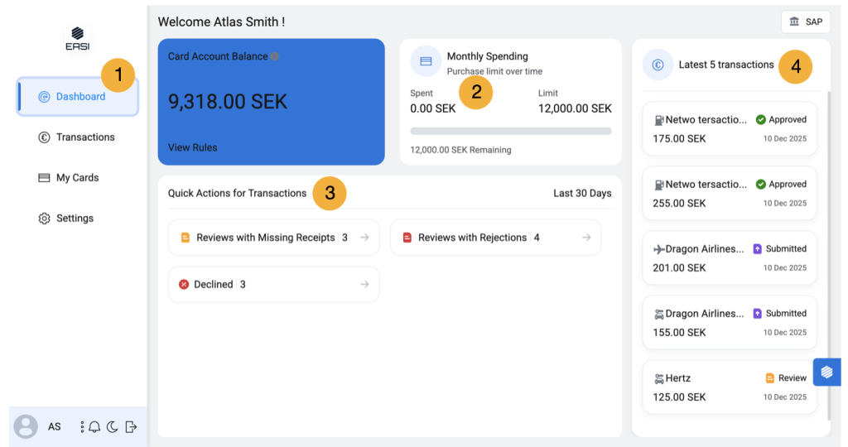
Task: Click the monthly spending progress bar
Action: click(x=510, y=131)
